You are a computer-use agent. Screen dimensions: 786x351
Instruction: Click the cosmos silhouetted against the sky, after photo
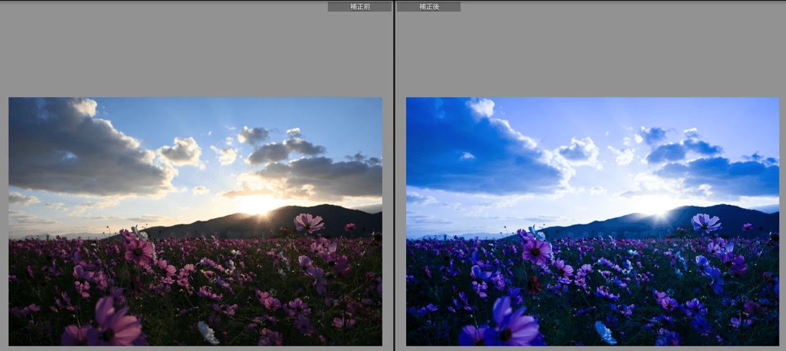705,223
